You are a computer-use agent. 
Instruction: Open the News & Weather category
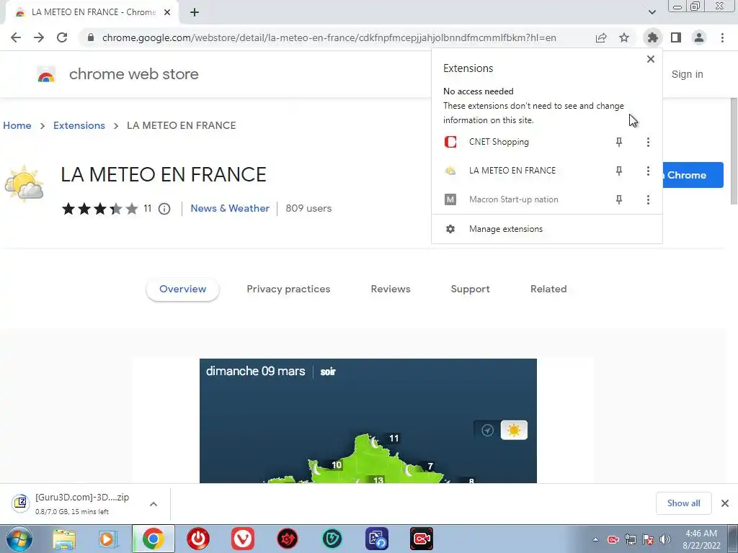(x=230, y=208)
